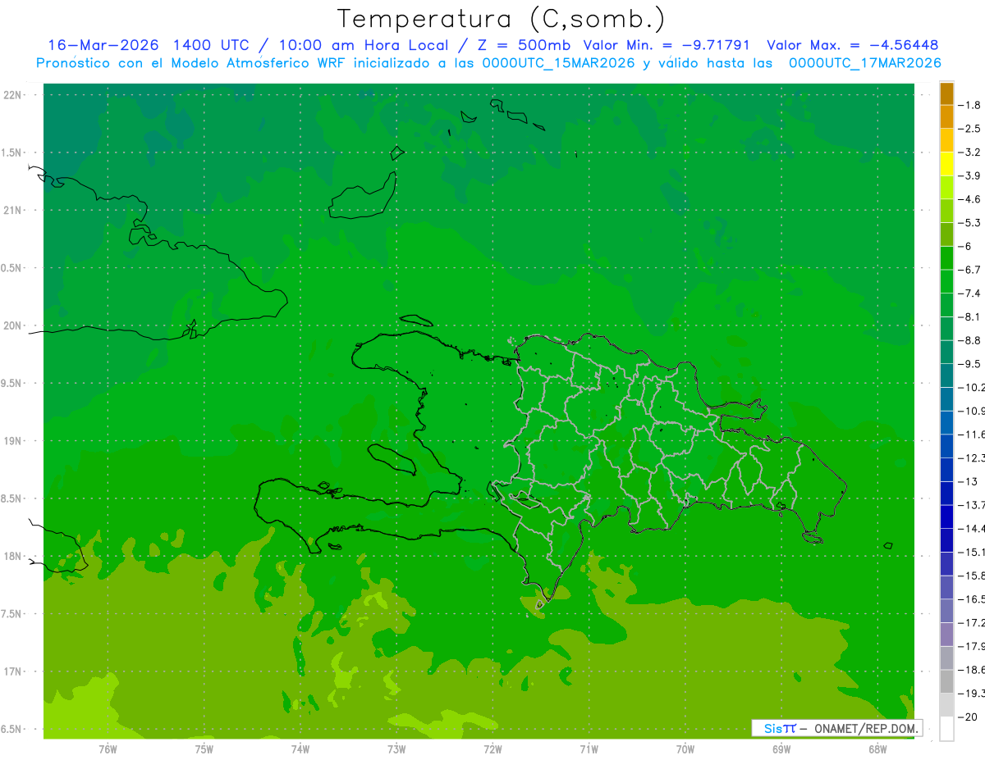Click the '19N' latitude label
Image resolution: width=985 pixels, height=760 pixels.
pyautogui.click(x=13, y=441)
